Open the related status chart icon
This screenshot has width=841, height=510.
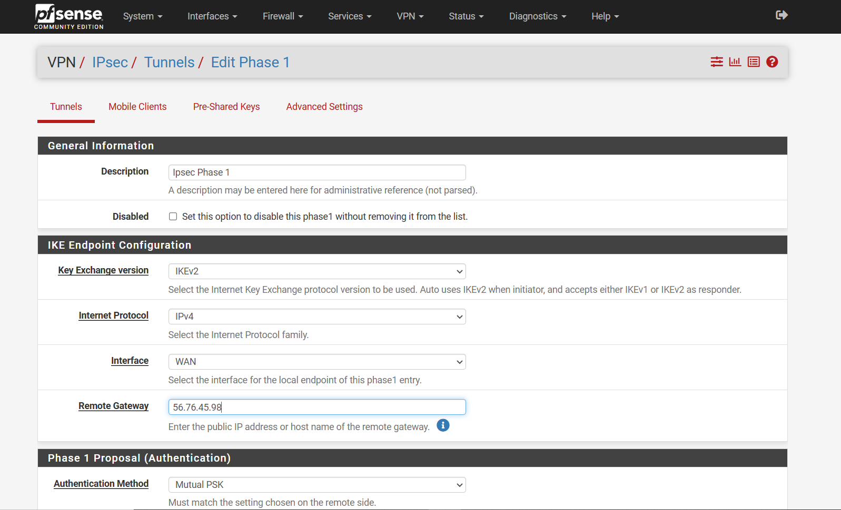735,62
